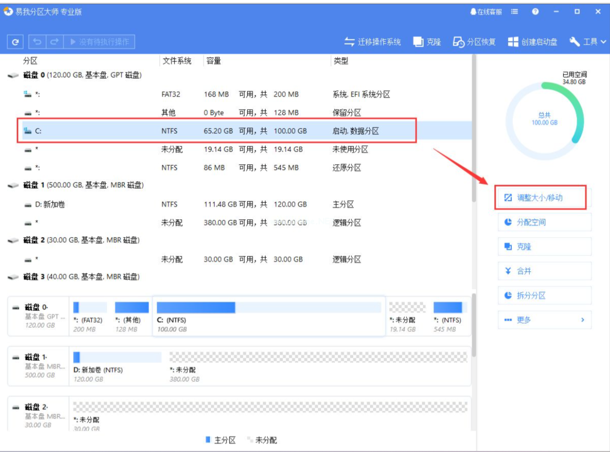
Task: Expand the 更多 more options entry
Action: pos(544,320)
